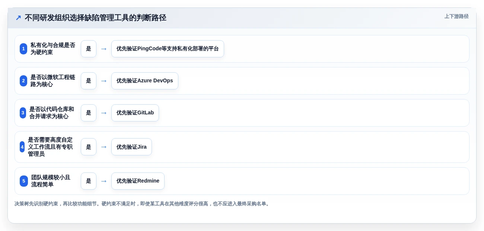Click the title 不同研发组织选择缺陷管理工具的判断路径

click(95, 18)
